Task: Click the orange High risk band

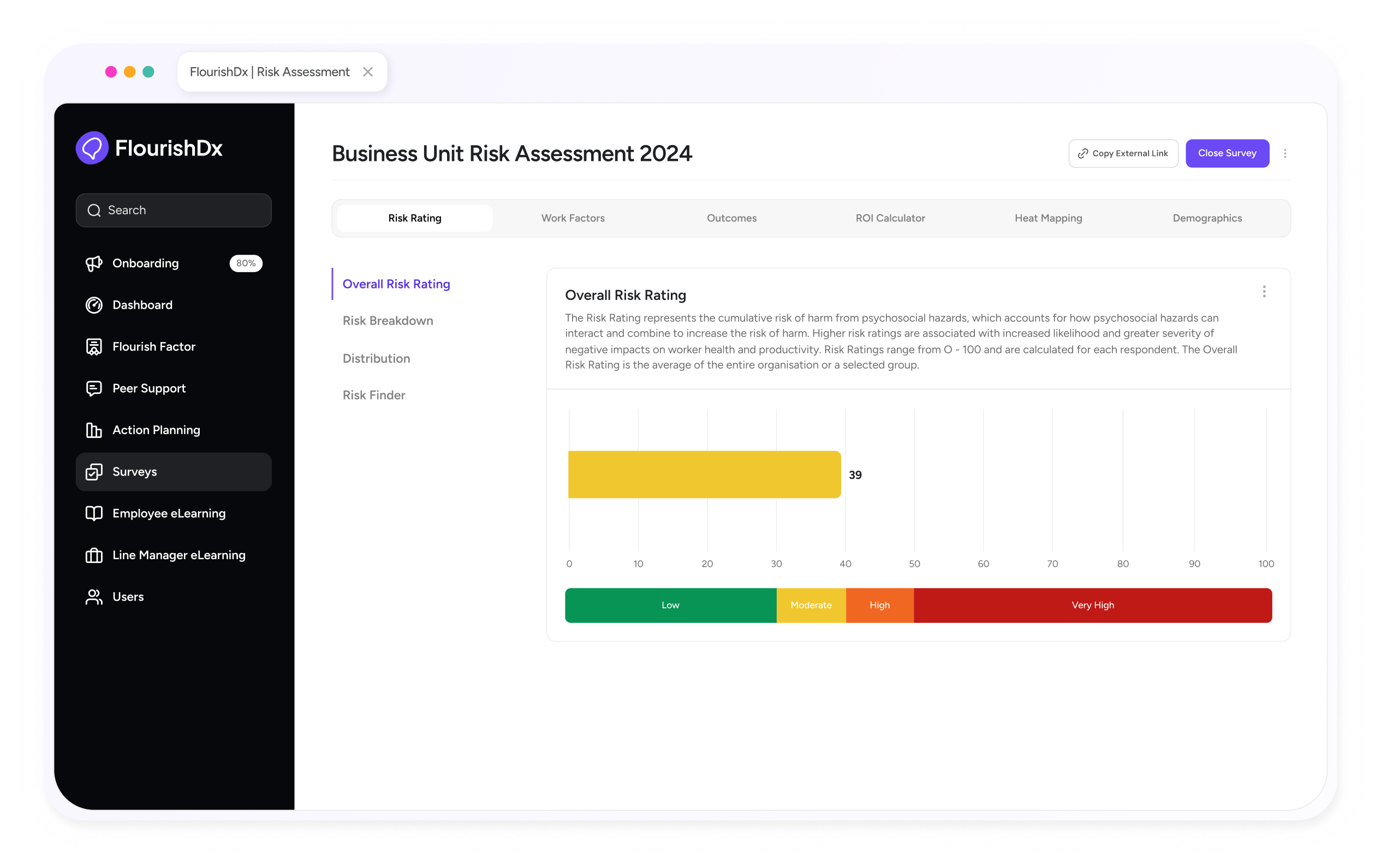Action: 879,605
